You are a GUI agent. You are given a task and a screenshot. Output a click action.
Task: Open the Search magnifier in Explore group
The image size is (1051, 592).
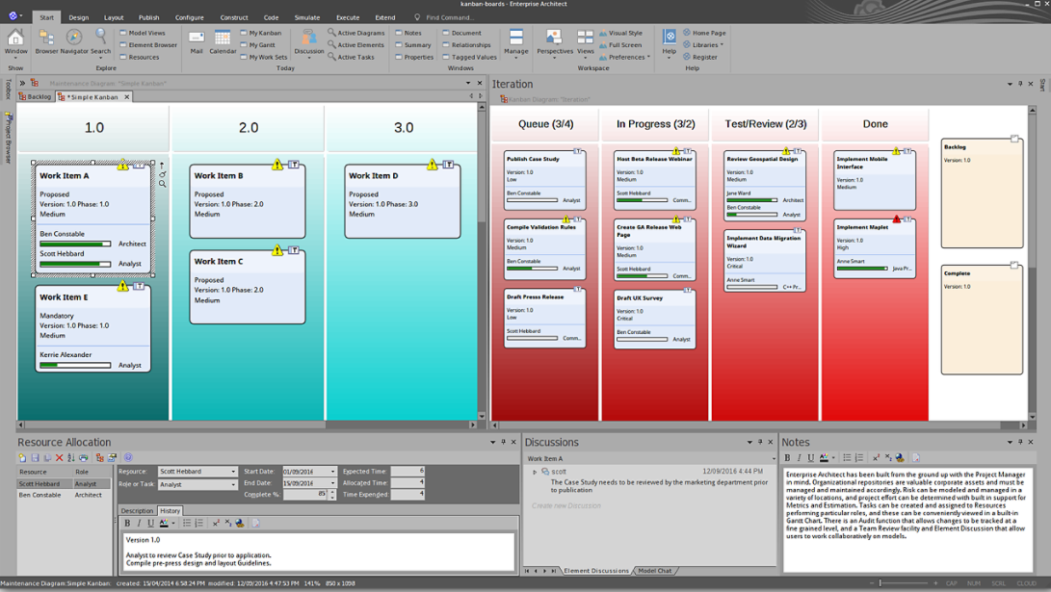click(100, 41)
